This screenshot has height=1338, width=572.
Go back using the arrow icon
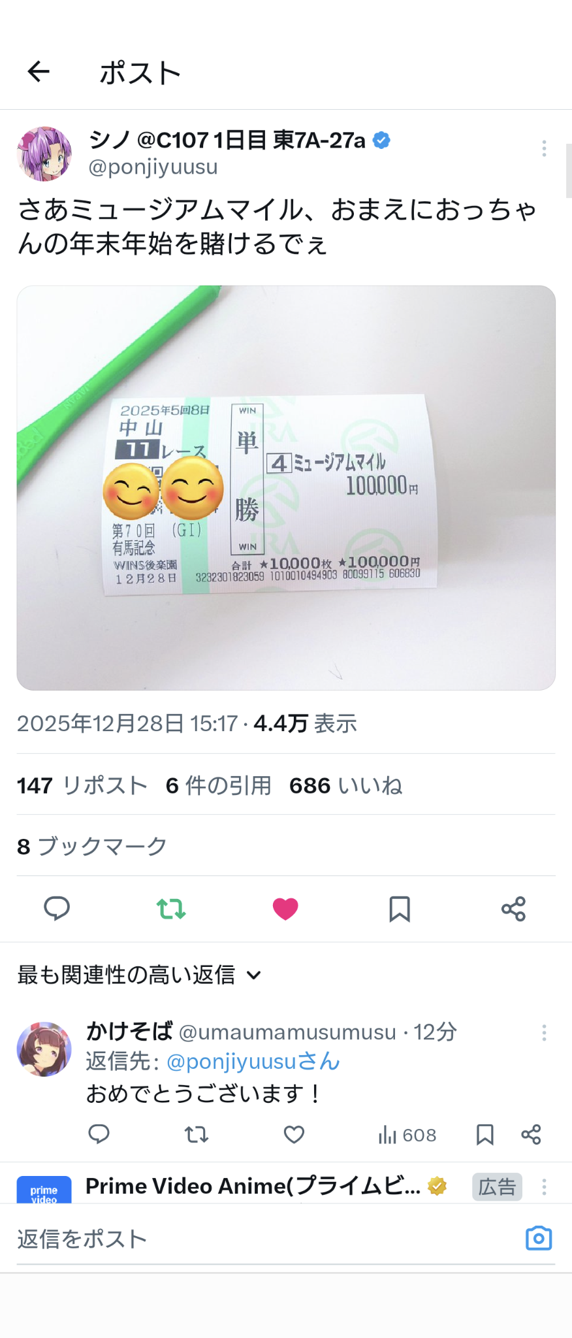click(x=39, y=71)
